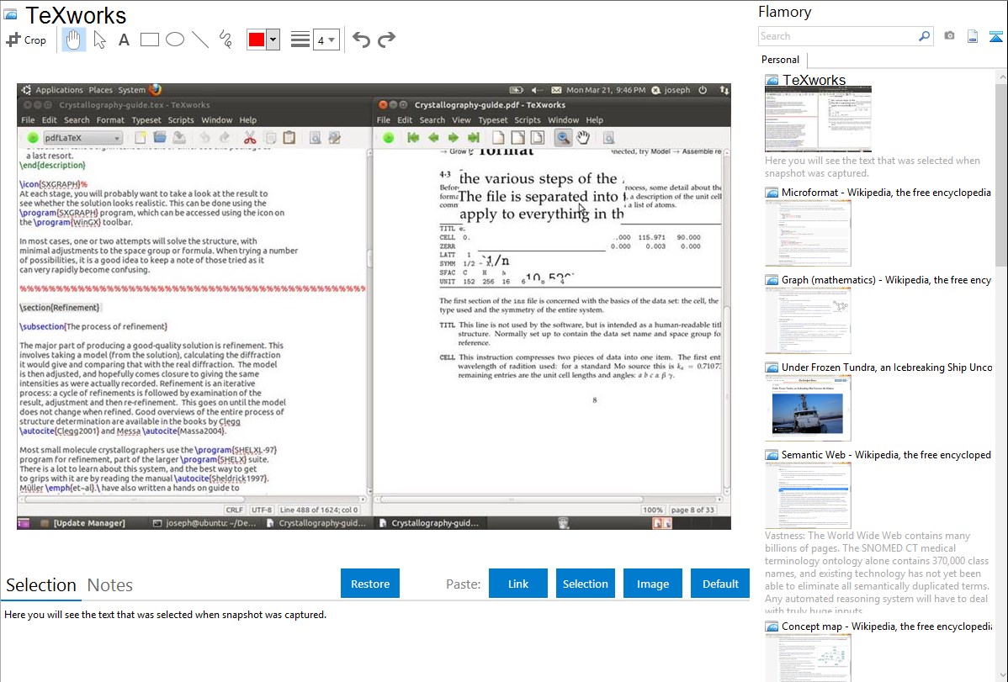Screen dimensions: 1008x682
Task: Open the Semantic Web snapshot thumbnail
Action: point(808,495)
